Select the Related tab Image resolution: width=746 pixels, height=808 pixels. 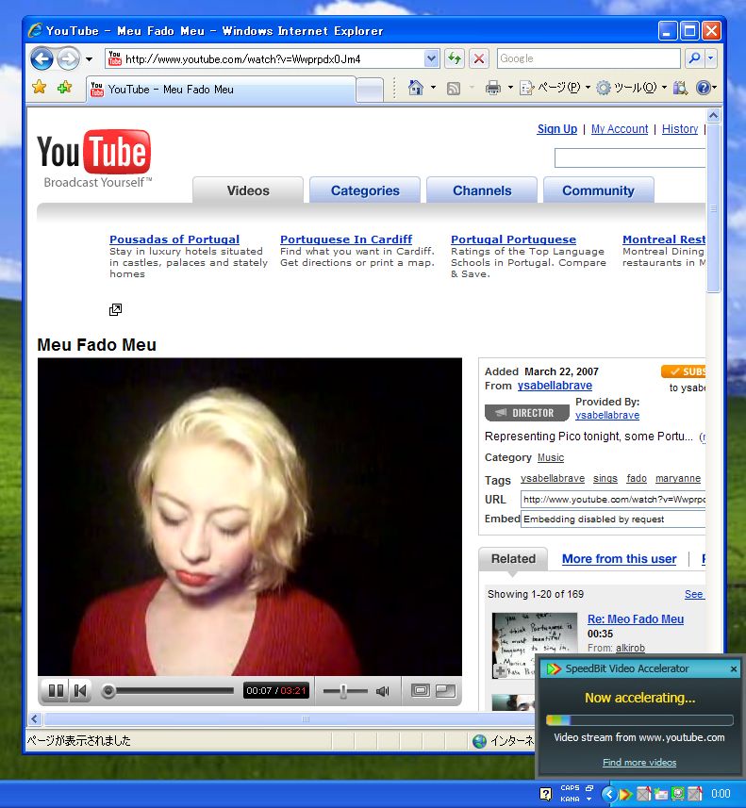click(x=513, y=558)
